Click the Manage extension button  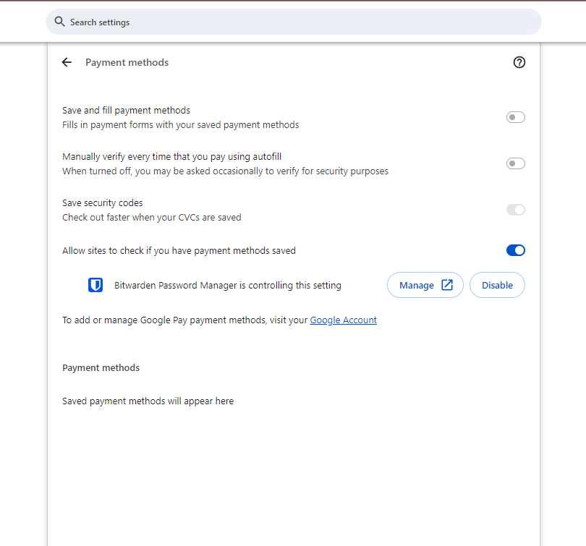(x=425, y=285)
